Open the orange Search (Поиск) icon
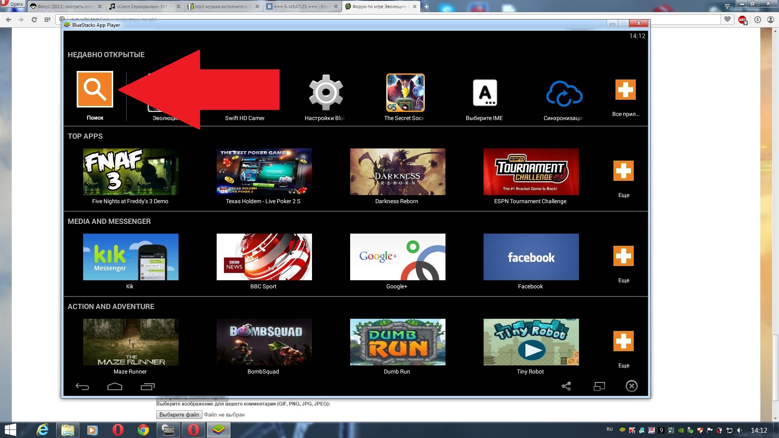 [95, 89]
